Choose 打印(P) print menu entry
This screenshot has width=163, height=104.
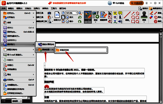click(18, 80)
